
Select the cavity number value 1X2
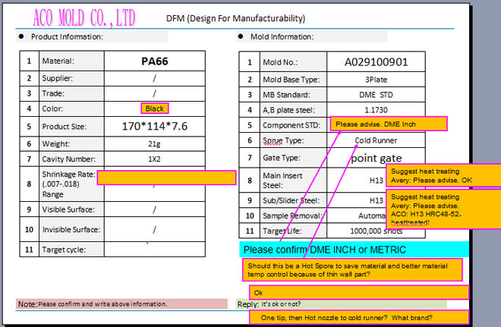(154, 159)
